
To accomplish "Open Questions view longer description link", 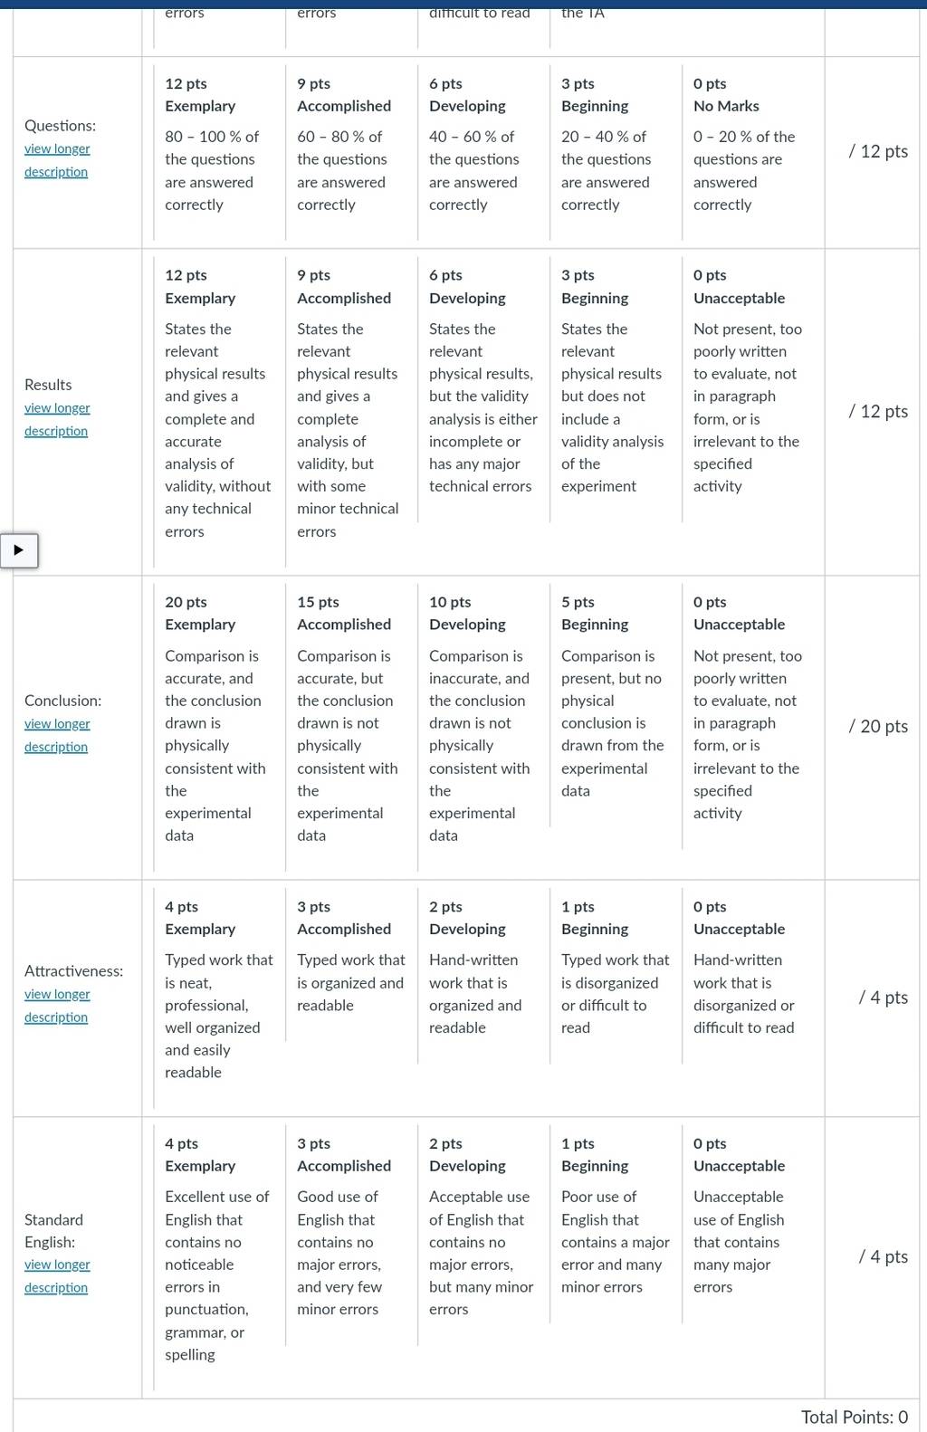I will tap(57, 160).
